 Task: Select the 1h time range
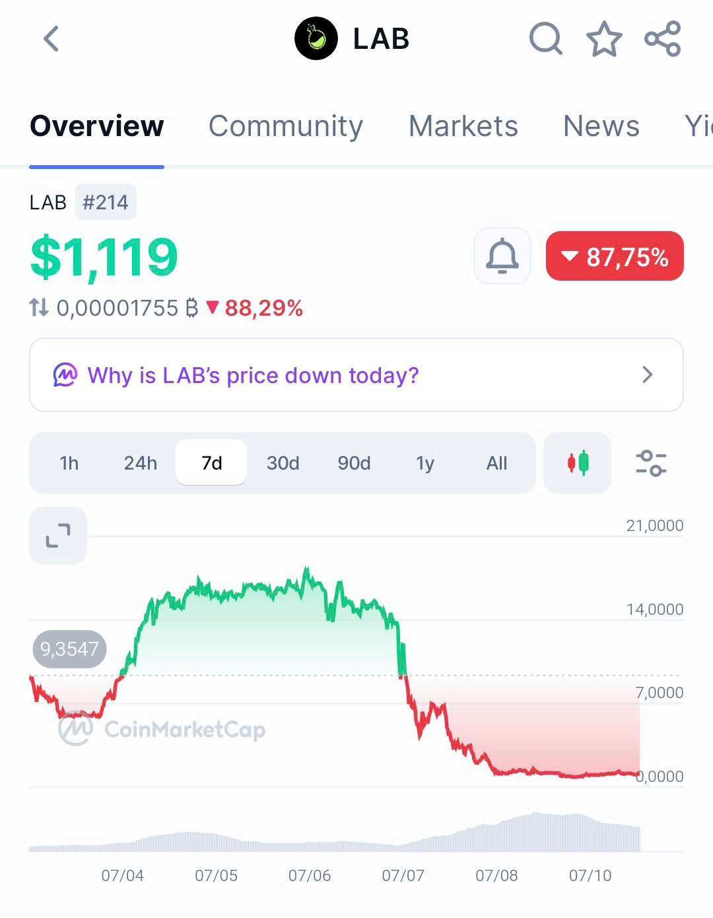[69, 463]
